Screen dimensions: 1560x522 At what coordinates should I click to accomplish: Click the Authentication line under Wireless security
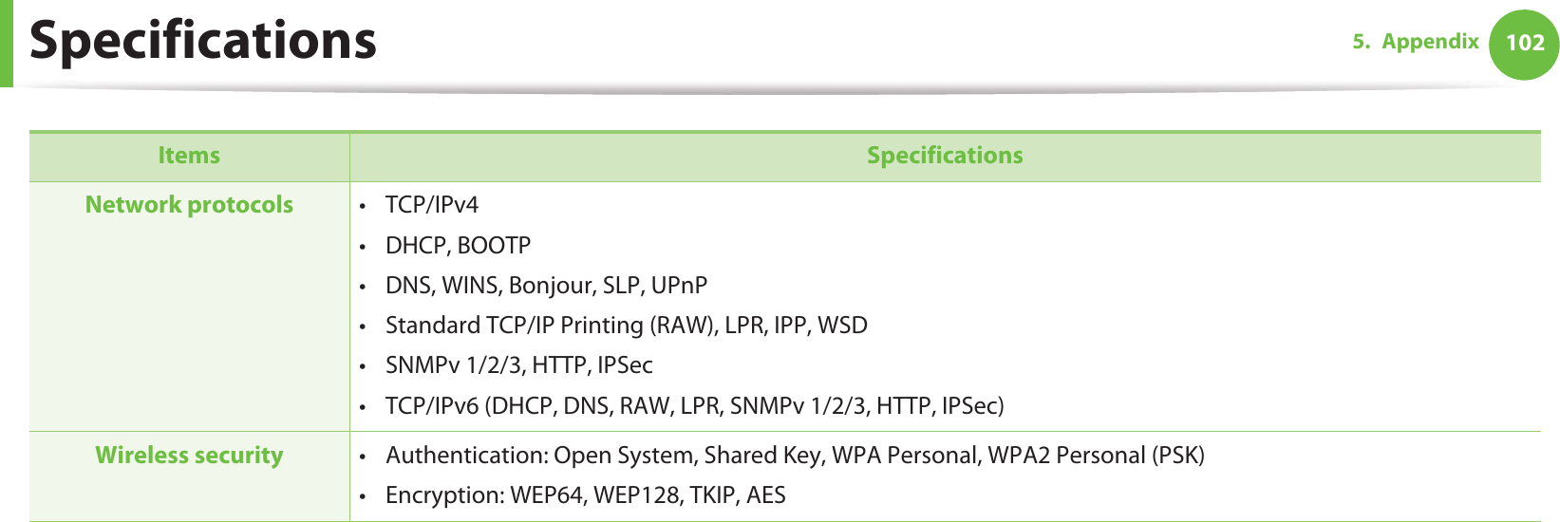coord(795,456)
